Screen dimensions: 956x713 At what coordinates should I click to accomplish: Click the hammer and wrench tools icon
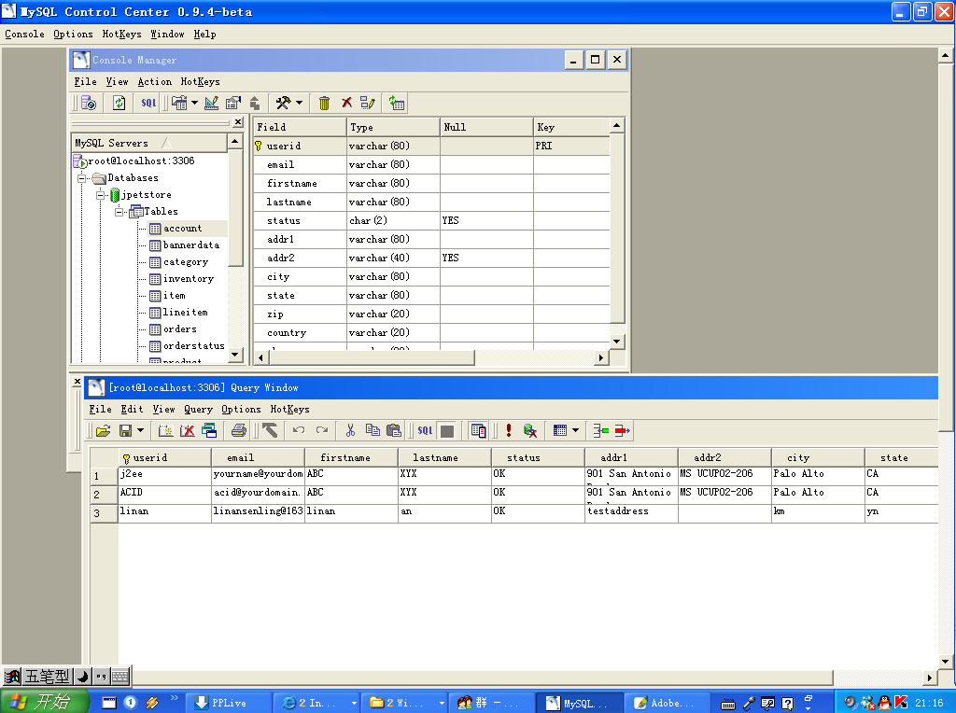(x=283, y=103)
